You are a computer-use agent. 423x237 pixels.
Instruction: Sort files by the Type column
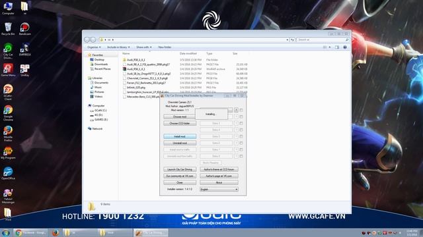[210, 54]
